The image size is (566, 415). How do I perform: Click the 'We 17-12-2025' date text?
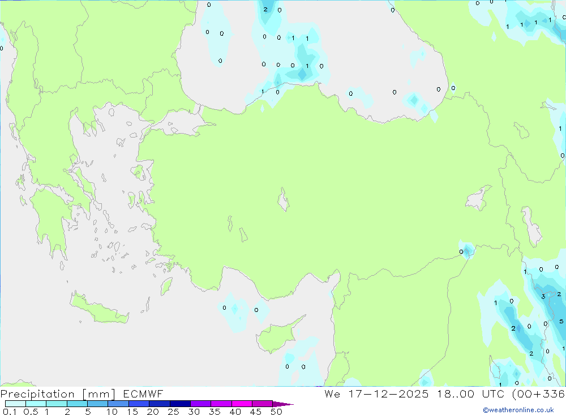click(376, 393)
